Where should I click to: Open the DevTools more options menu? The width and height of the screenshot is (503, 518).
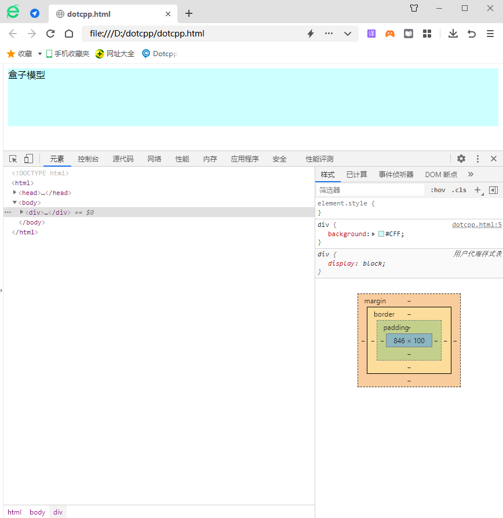point(477,159)
